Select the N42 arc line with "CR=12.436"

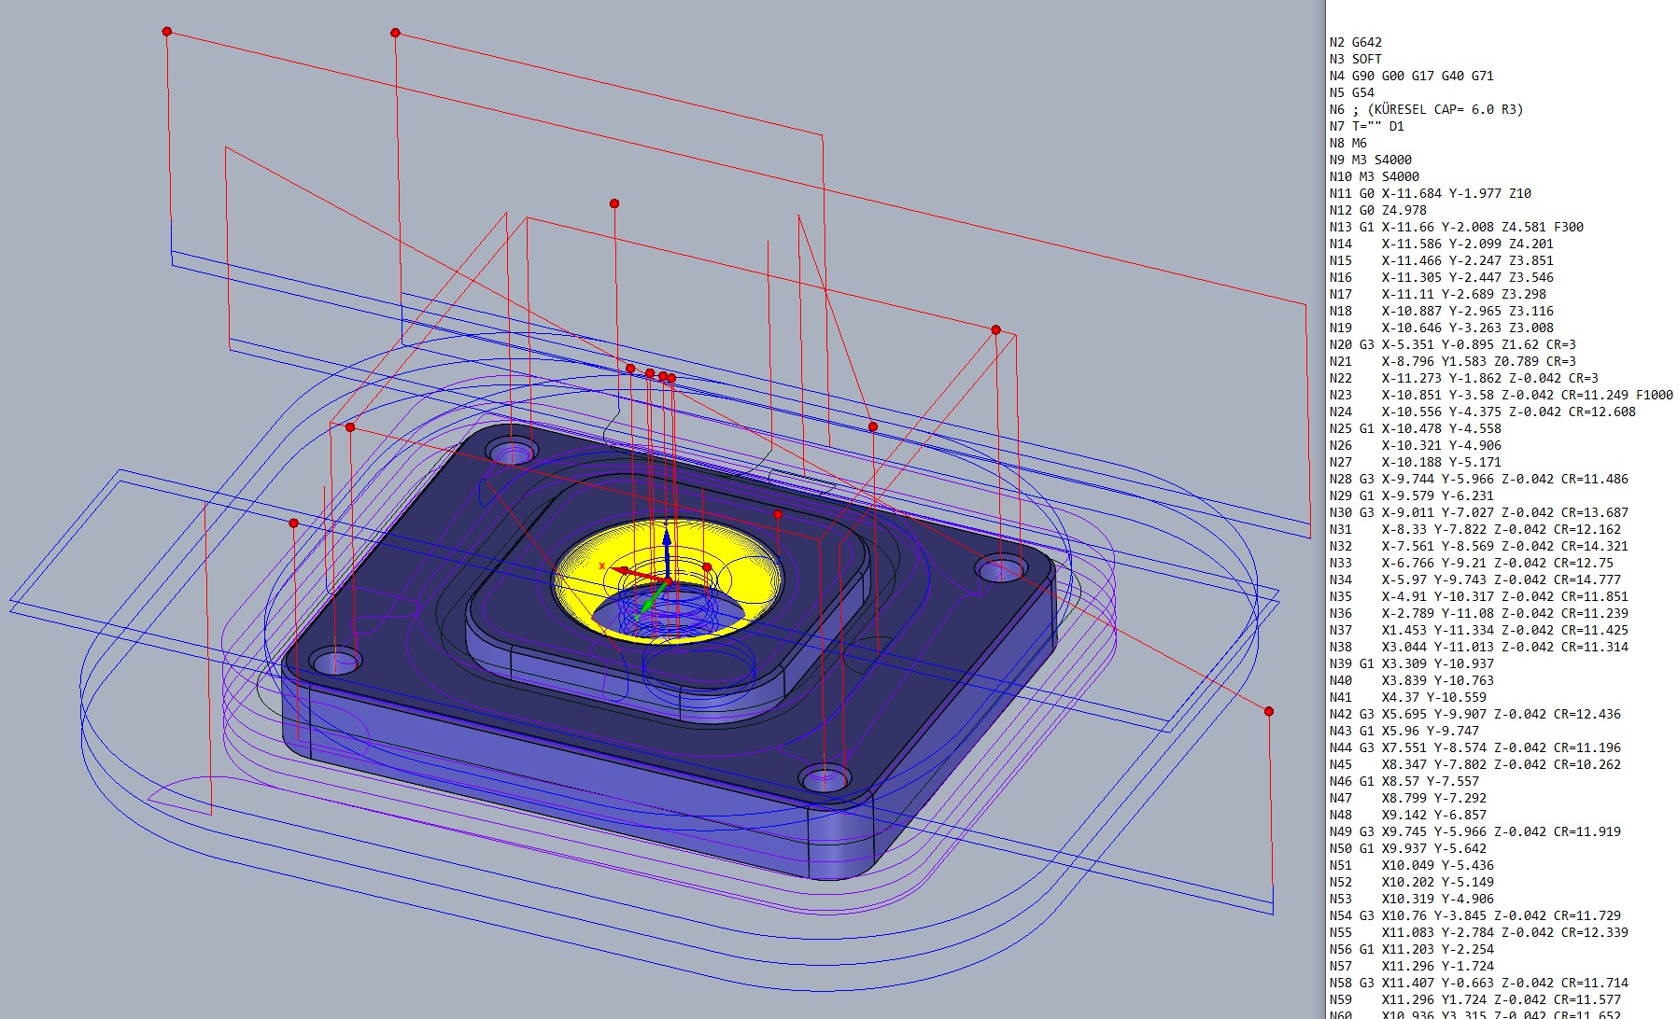[x=1475, y=714]
